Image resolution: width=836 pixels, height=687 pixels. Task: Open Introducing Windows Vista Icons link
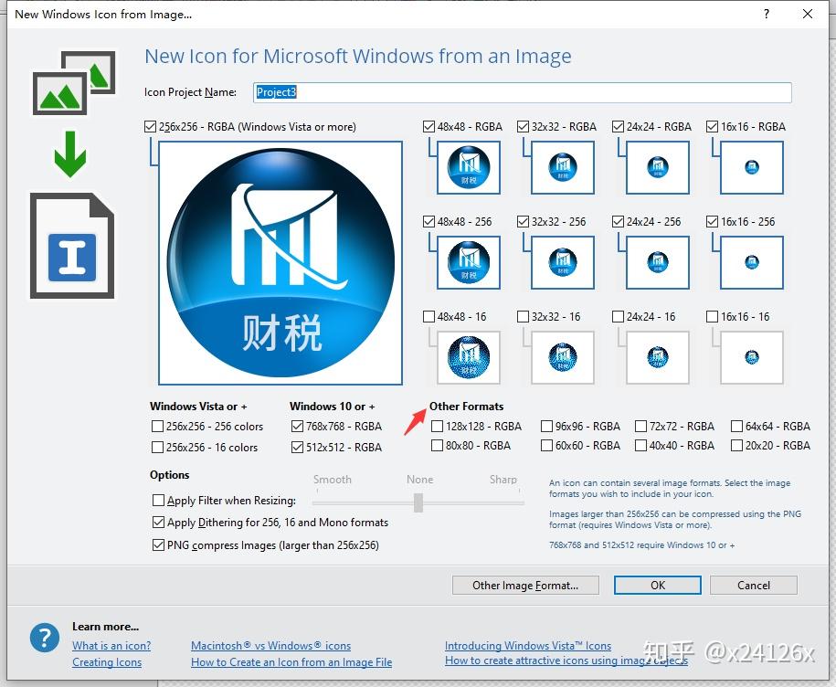click(x=528, y=645)
